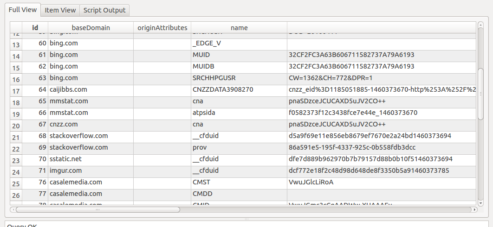
Task: Click the imgur.com cell
Action: 91,171
